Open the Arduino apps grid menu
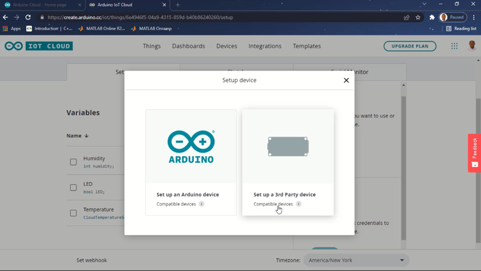 pyautogui.click(x=454, y=46)
